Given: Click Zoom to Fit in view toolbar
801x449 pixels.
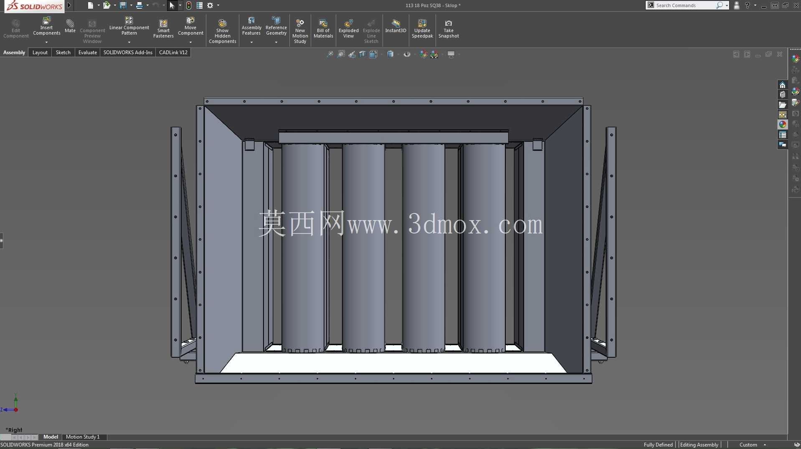Looking at the screenshot, I should (x=330, y=54).
